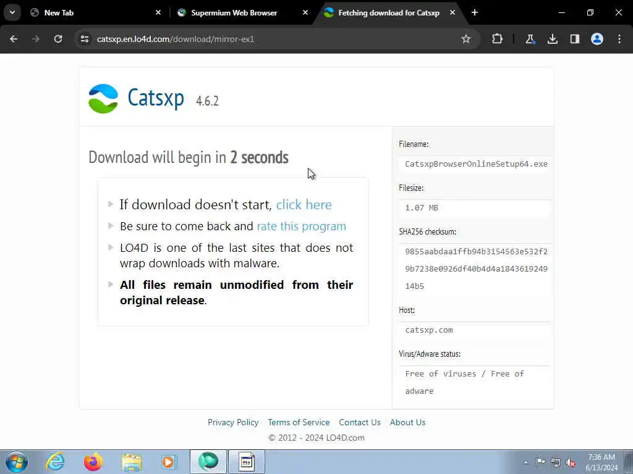633x474 pixels.
Task: Open a new tab with plus button
Action: click(475, 12)
